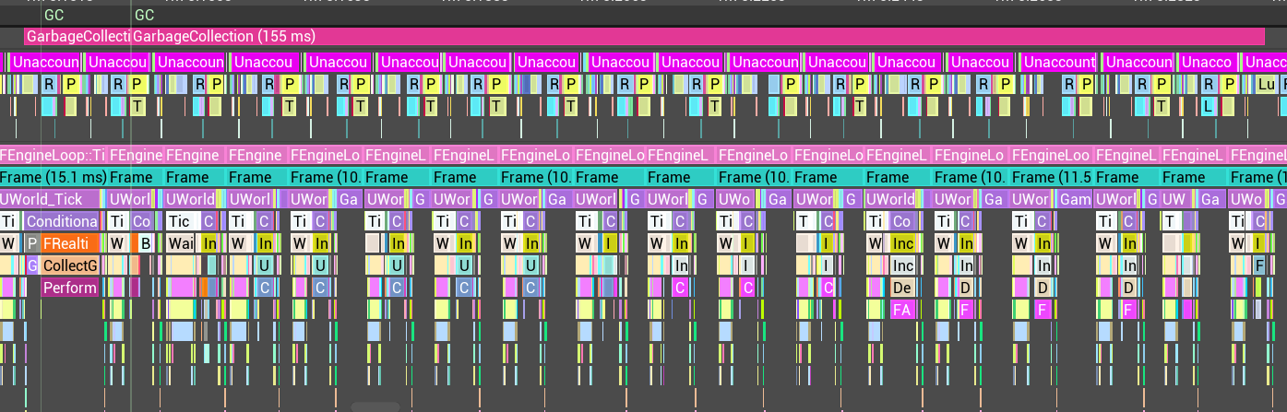
Task: Click the Conditiona event block
Action: coord(62,221)
